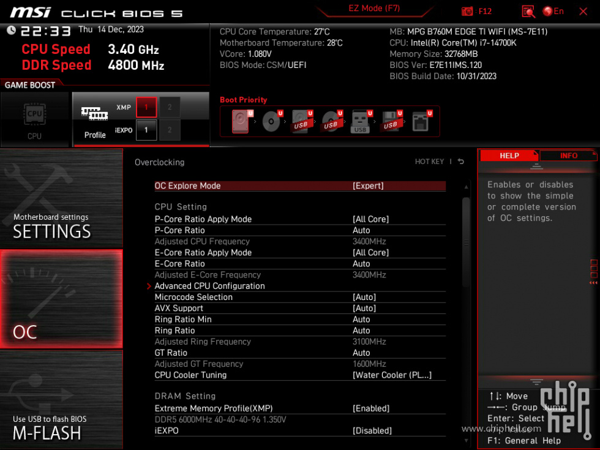Open the HOT KEY list
Image resolution: width=600 pixels, height=450 pixels.
(x=429, y=162)
